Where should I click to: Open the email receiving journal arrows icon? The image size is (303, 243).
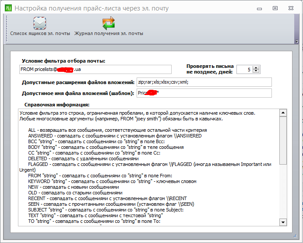tap(109, 23)
